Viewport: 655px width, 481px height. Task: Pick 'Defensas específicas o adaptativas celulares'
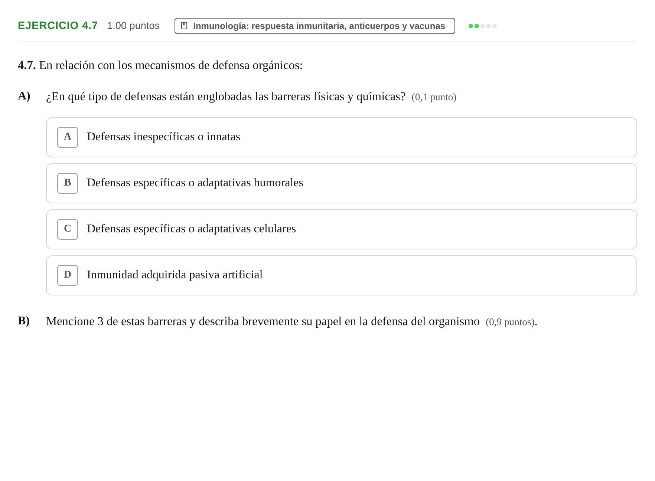coord(342,229)
